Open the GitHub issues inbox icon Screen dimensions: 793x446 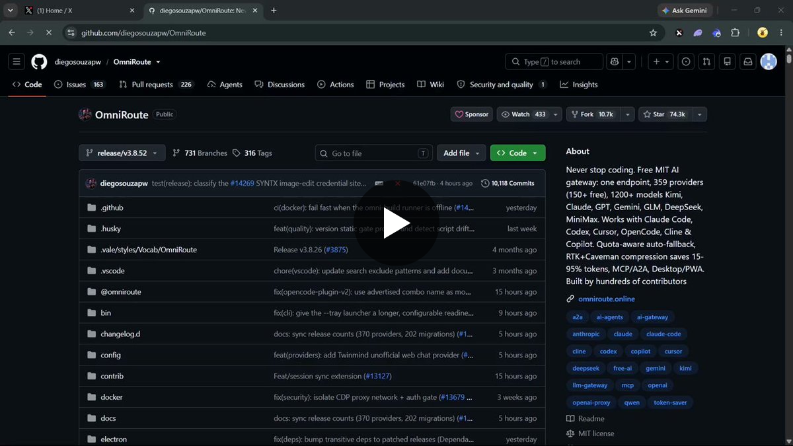[686, 62]
